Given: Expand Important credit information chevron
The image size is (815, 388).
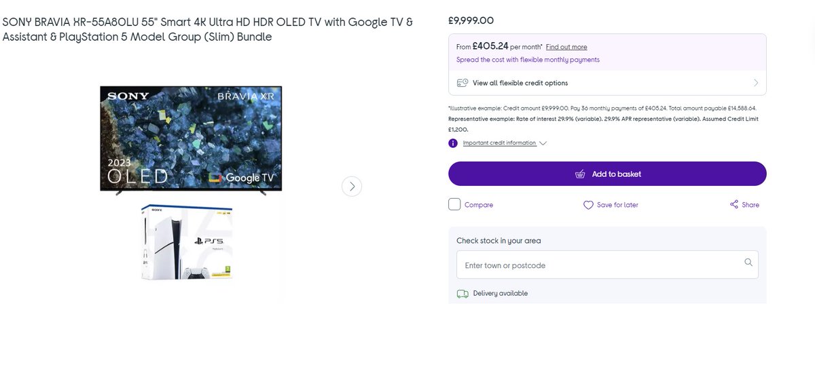Looking at the screenshot, I should [x=543, y=143].
